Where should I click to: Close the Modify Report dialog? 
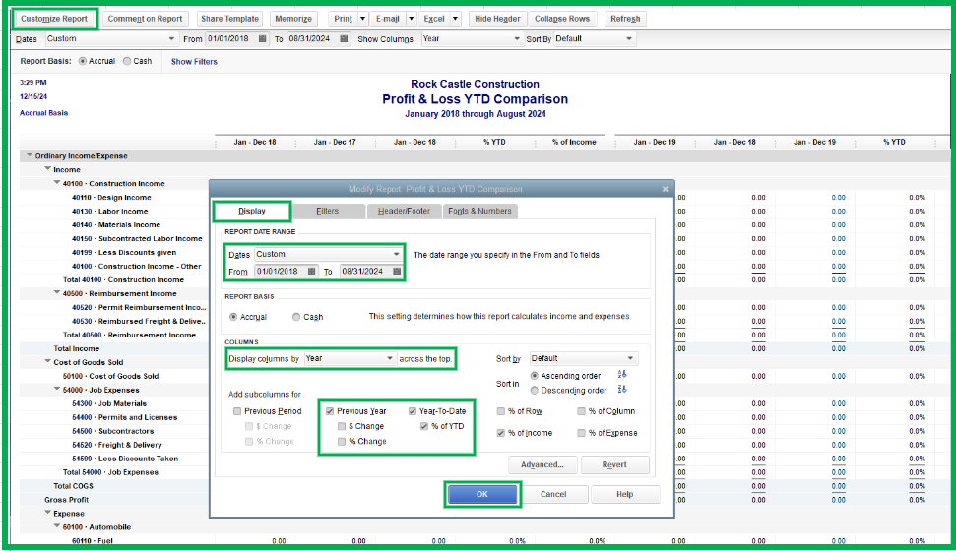click(666, 189)
